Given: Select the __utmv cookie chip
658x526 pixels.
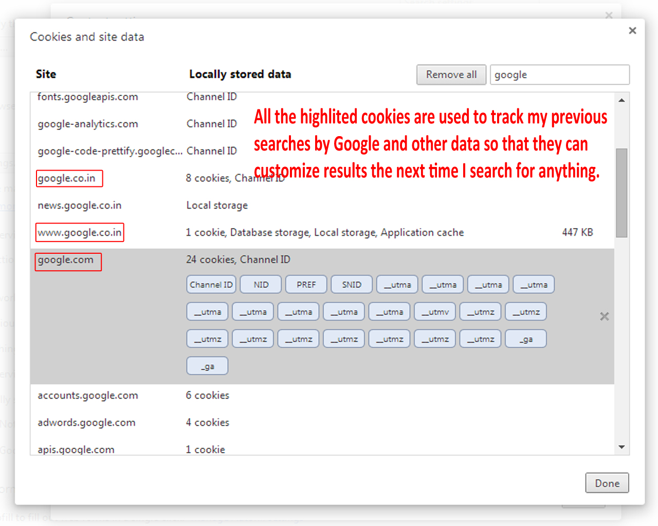Looking at the screenshot, I should click(x=438, y=312).
